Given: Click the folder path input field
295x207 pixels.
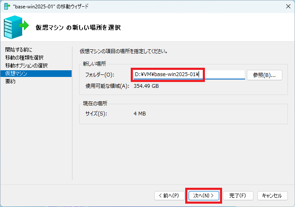Looking at the screenshot, I should (x=189, y=75).
